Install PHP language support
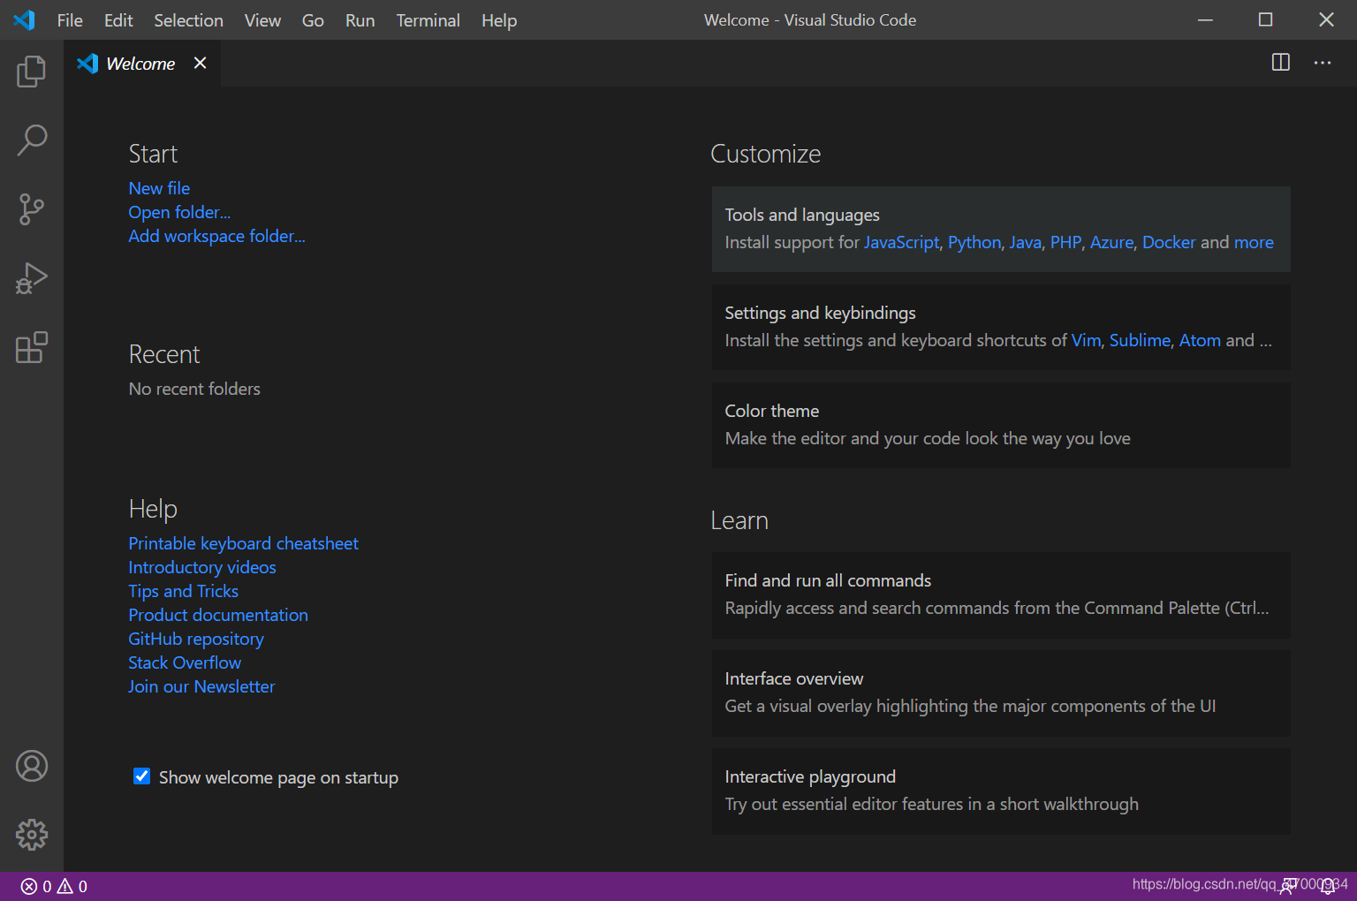This screenshot has width=1357, height=901. [x=1065, y=242]
